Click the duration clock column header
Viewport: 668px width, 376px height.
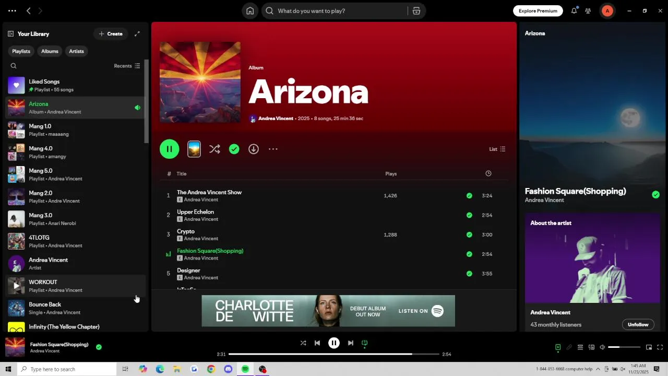[488, 173]
